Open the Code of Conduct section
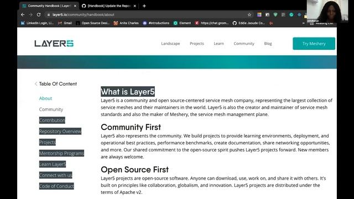This screenshot has width=354, height=199. click(x=56, y=186)
